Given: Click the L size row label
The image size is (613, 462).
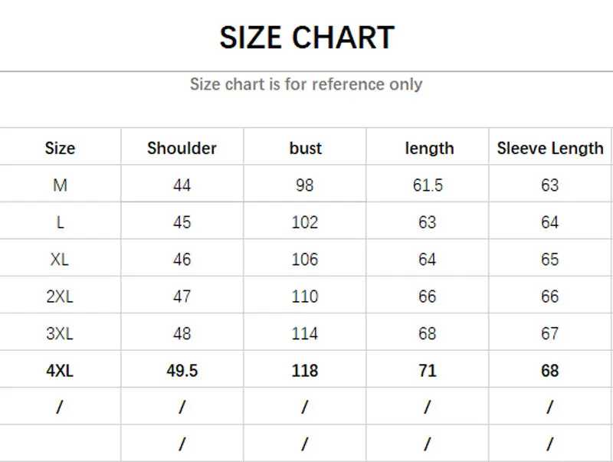Looking at the screenshot, I should (x=60, y=222).
